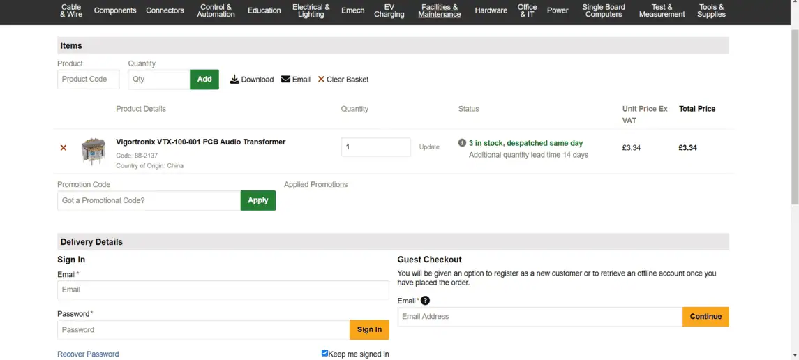Image resolution: width=799 pixels, height=360 pixels.
Task: Open the Connectors menu
Action: coord(165,10)
